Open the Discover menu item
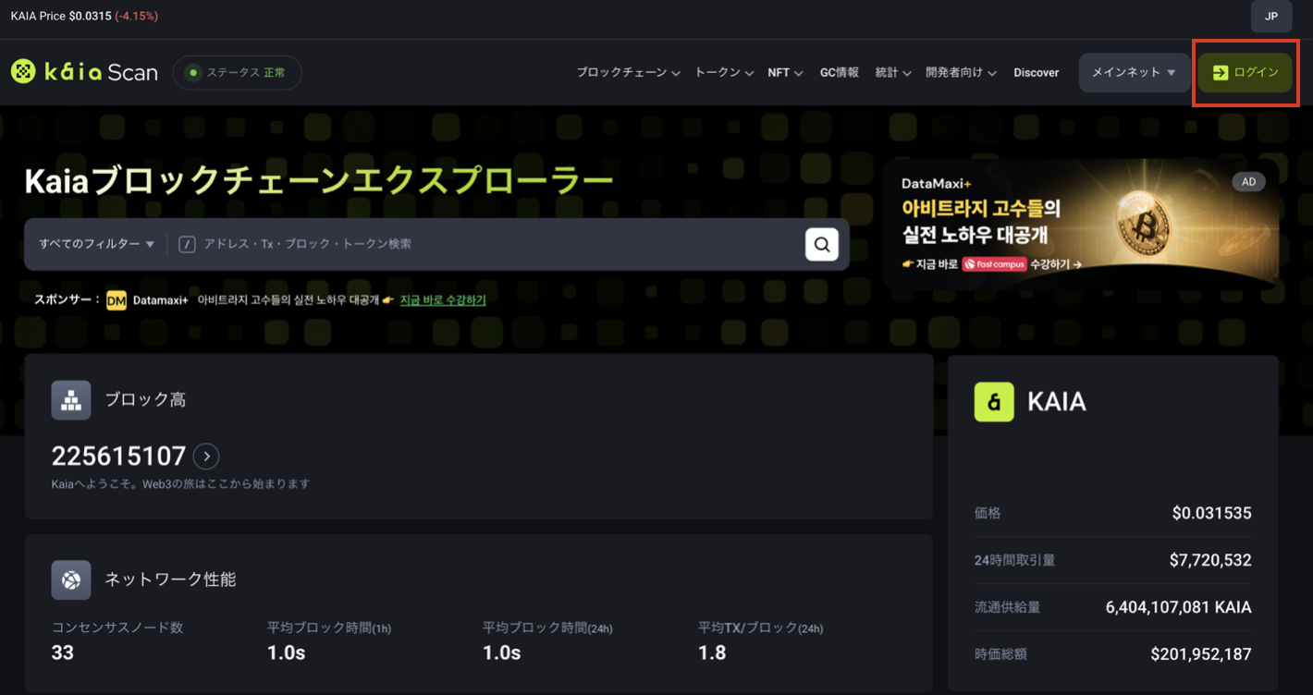 tap(1036, 72)
